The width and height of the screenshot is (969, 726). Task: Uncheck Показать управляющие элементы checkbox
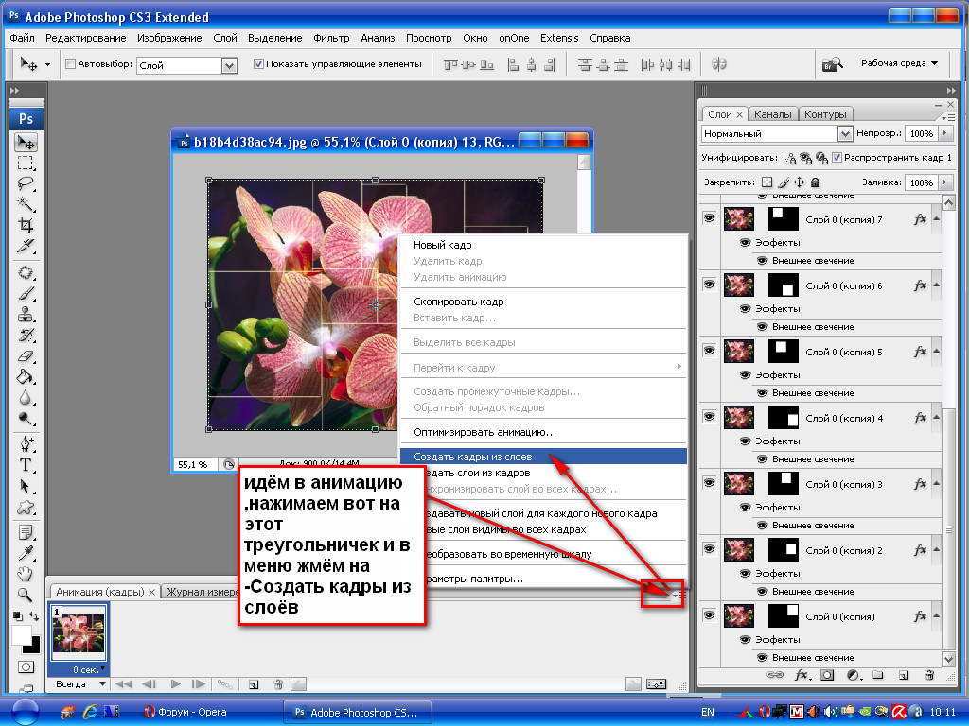click(259, 63)
